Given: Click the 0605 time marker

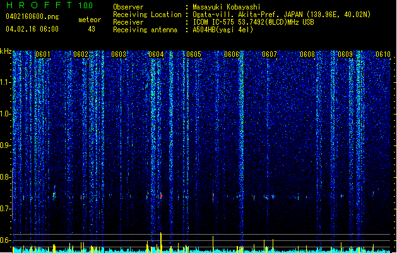Looking at the screenshot, I should tap(194, 54).
